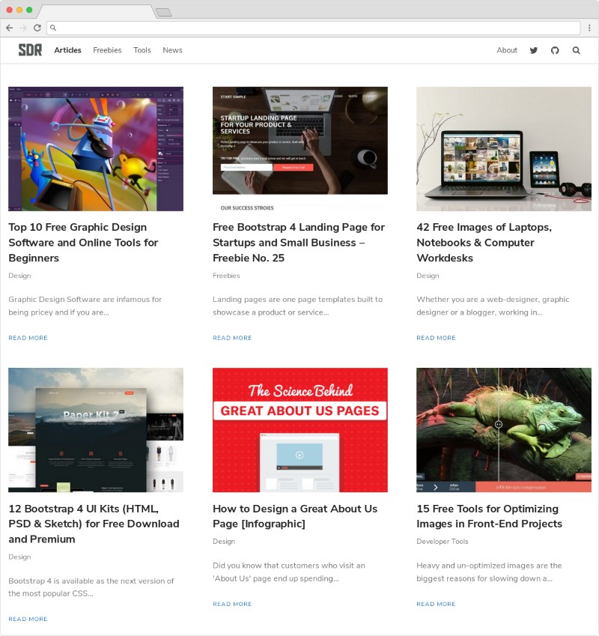Open the Twitter icon in the header
Viewport: 599px width, 636px height.
pyautogui.click(x=533, y=50)
